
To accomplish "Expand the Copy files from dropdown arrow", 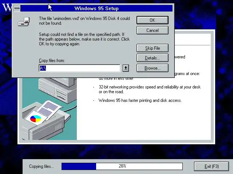I will [x=126, y=68].
